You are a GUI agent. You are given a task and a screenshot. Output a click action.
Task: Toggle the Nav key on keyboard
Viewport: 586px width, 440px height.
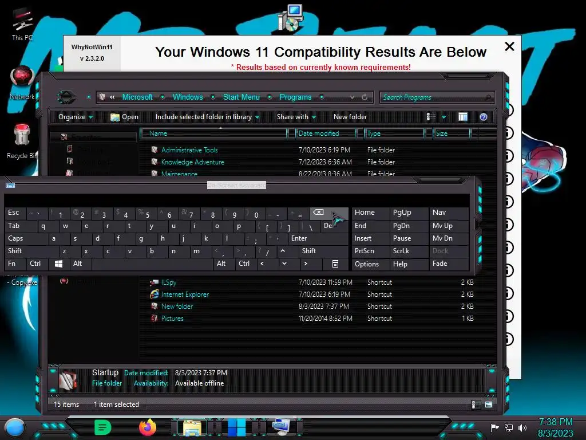click(449, 213)
